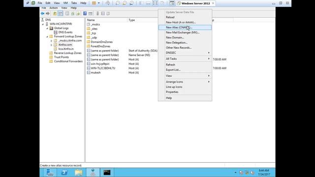The image size is (315, 177).
Task: Open File Explorer from the taskbar
Action: 79,173
